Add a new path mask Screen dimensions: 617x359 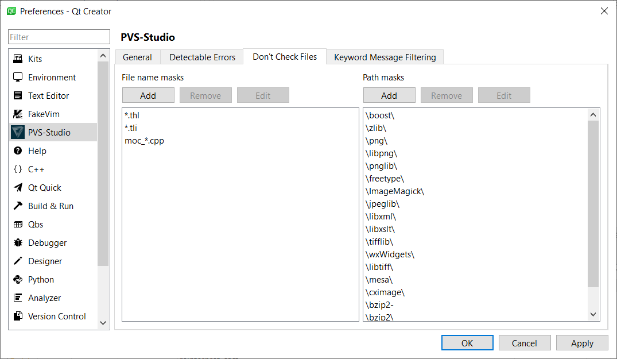click(x=389, y=95)
